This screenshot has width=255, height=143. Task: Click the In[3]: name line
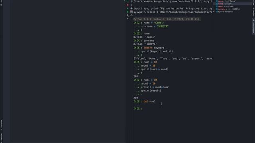click(141, 33)
